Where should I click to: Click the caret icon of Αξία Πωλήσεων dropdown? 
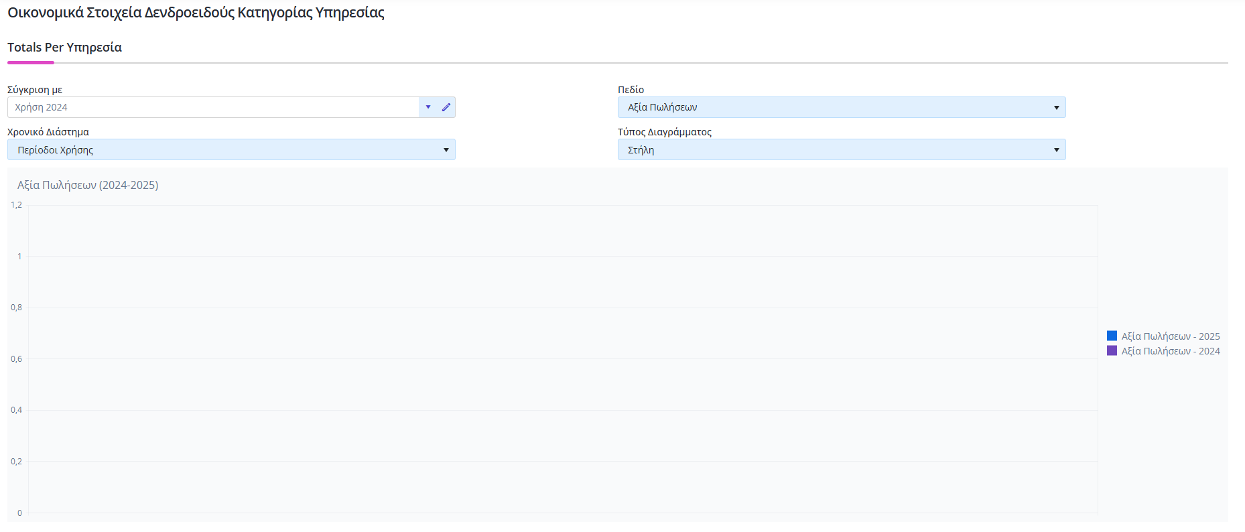[x=1057, y=108]
